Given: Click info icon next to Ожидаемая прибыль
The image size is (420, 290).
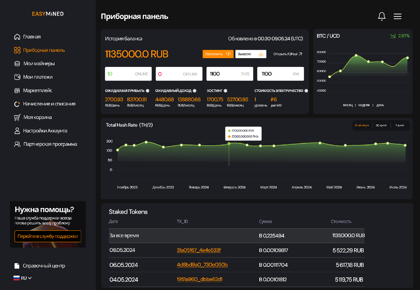Looking at the screenshot, I should [148, 91].
